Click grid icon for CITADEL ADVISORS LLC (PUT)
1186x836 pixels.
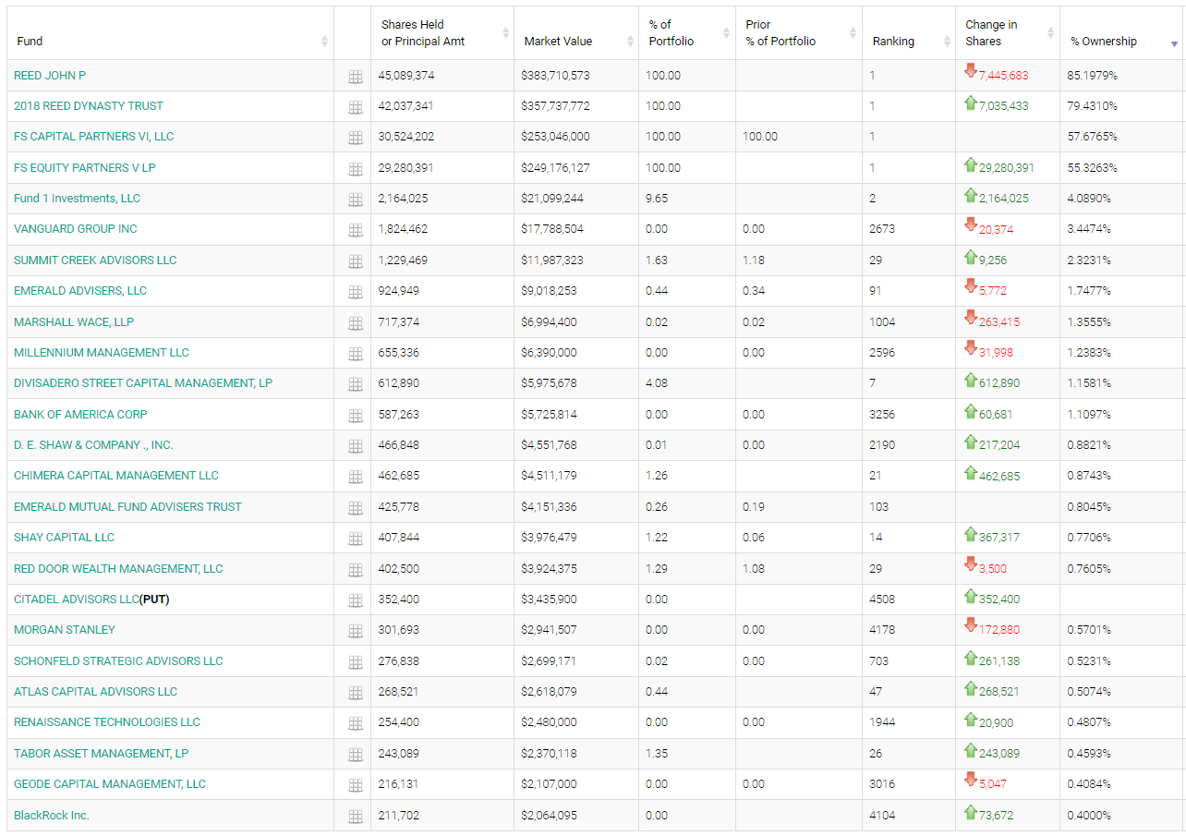pyautogui.click(x=356, y=601)
